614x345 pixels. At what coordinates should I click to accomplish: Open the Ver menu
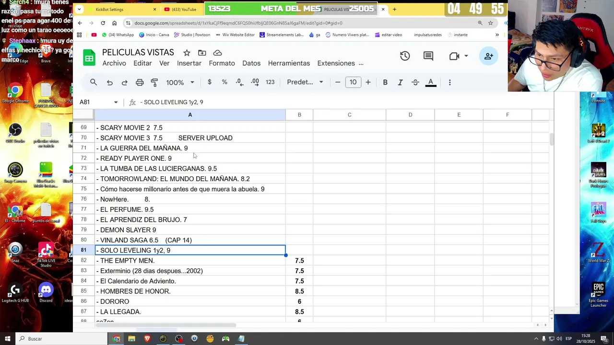[x=165, y=63]
